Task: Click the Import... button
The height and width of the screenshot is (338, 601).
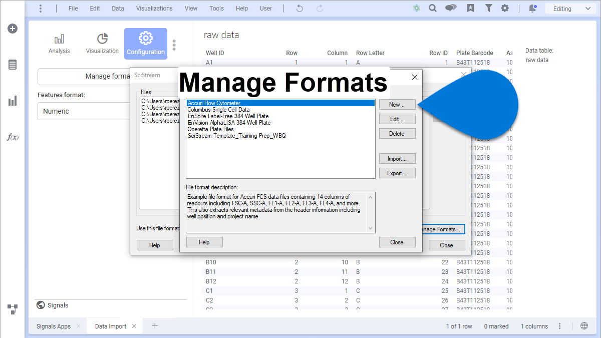Action: tap(397, 159)
